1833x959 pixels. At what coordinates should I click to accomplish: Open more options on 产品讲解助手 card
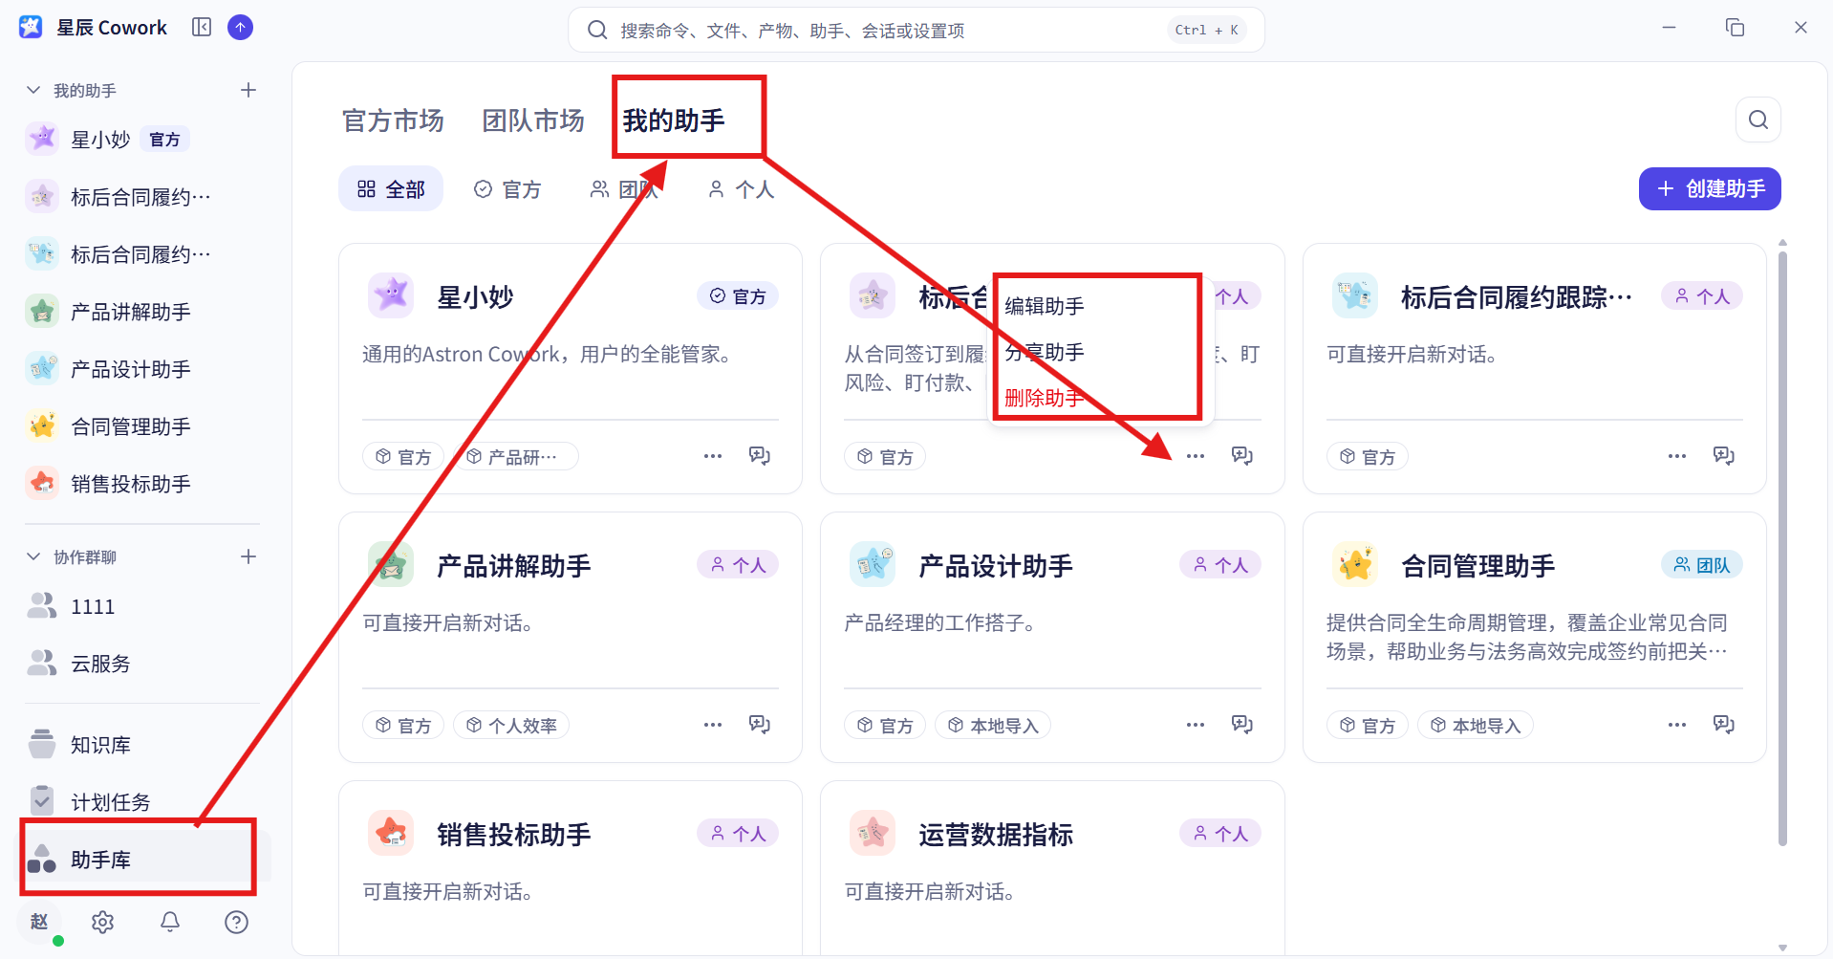click(x=713, y=725)
